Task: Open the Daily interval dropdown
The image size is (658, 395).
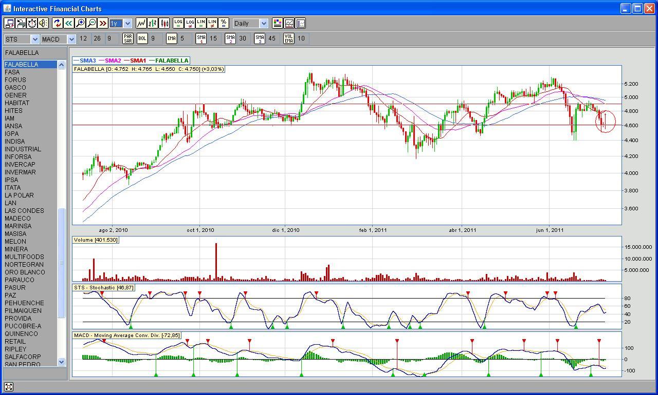Action: click(x=264, y=24)
